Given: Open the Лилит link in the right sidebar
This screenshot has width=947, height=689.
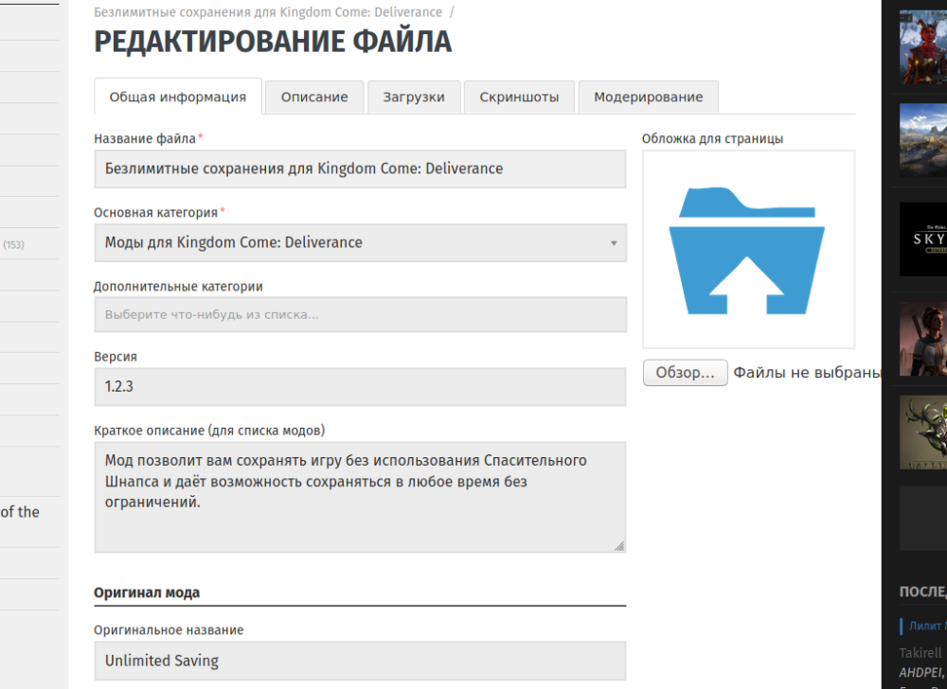Looking at the screenshot, I should pyautogui.click(x=928, y=626).
